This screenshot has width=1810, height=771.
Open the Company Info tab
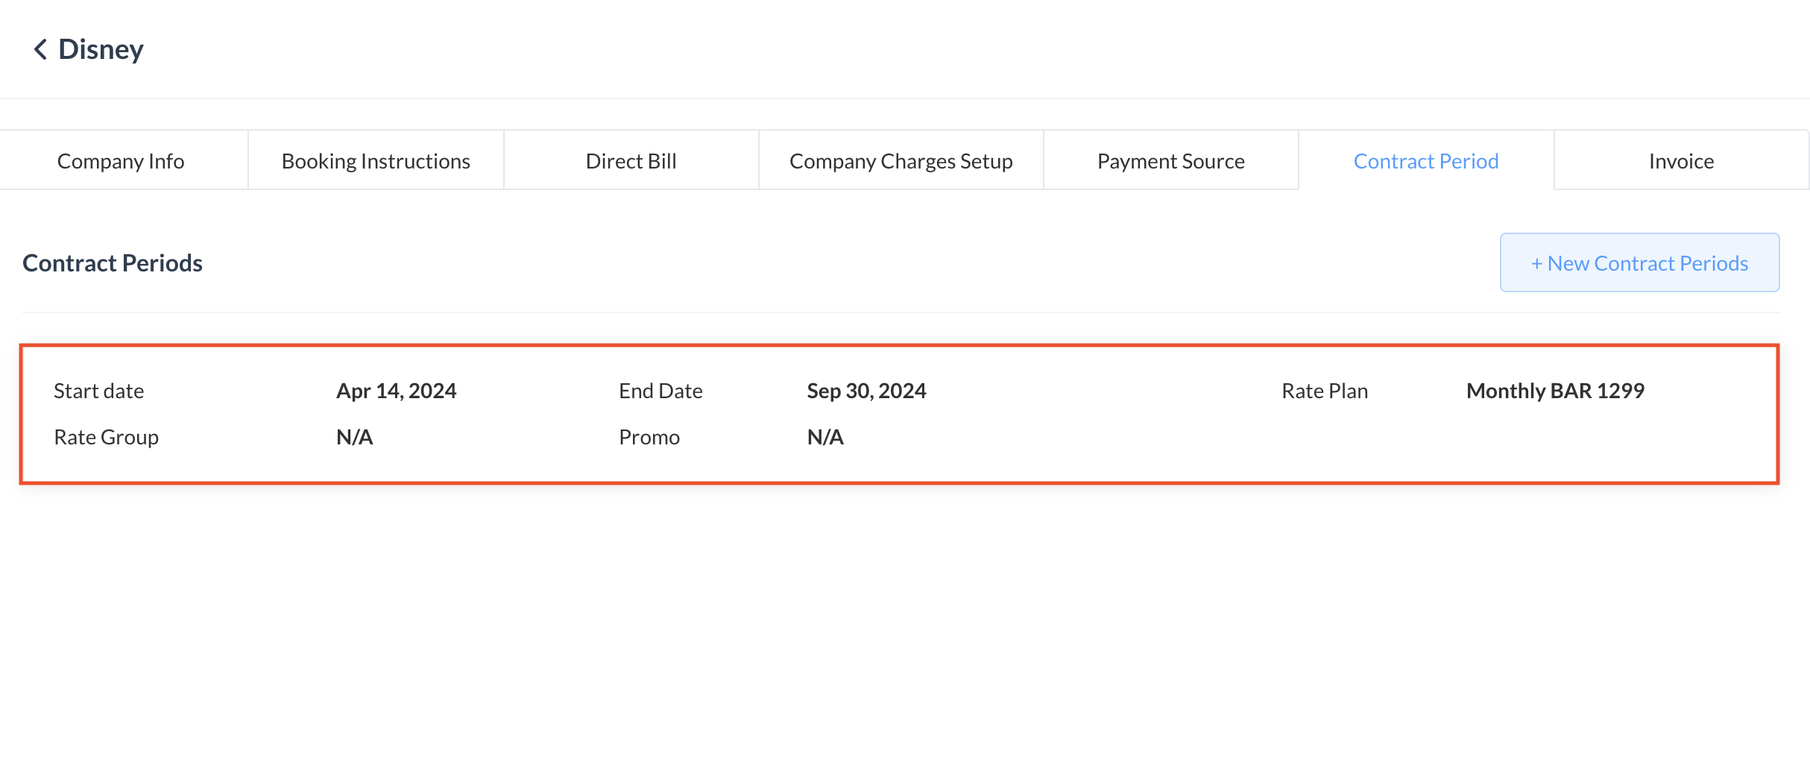pos(121,161)
